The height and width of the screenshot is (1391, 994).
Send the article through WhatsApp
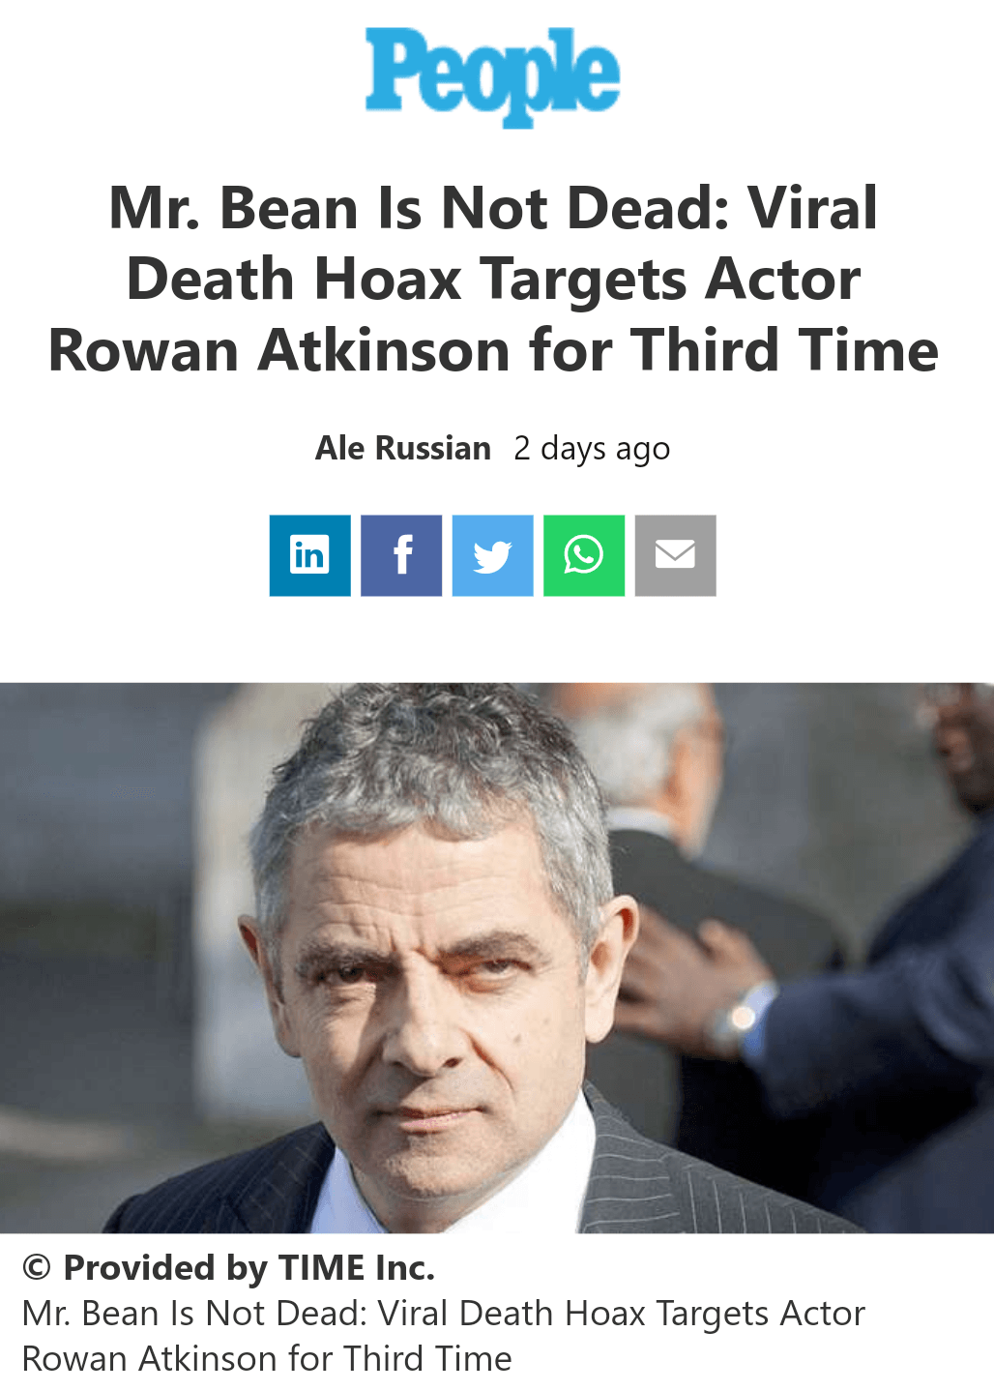point(584,555)
